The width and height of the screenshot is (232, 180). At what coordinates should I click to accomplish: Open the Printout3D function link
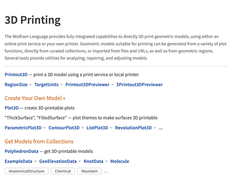tap(16, 74)
